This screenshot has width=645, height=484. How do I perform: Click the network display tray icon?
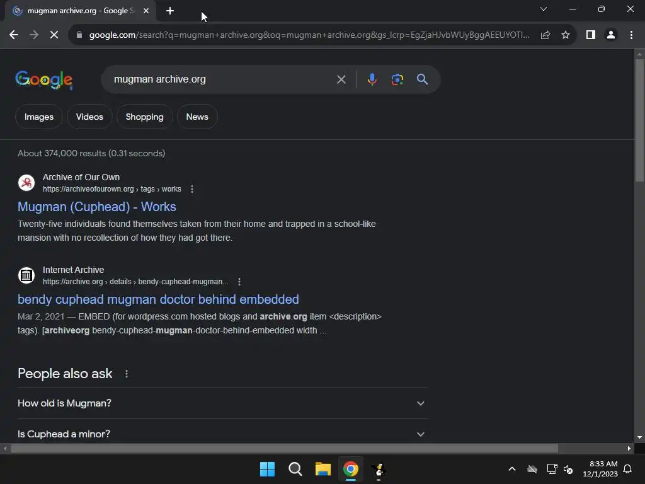click(x=552, y=469)
